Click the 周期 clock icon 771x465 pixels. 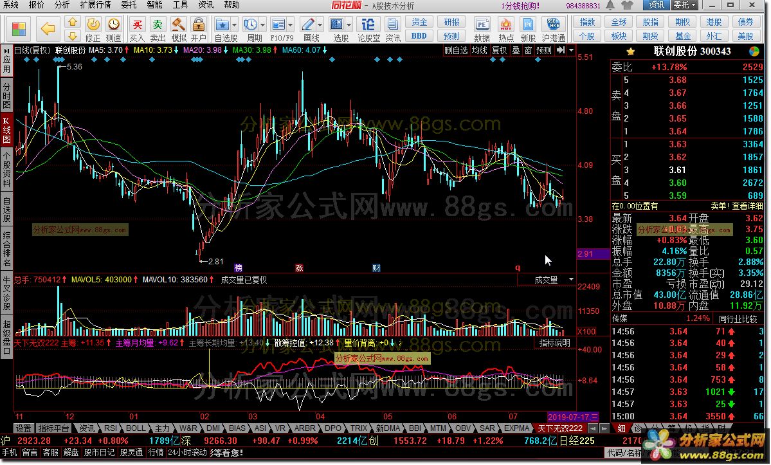tap(250, 24)
